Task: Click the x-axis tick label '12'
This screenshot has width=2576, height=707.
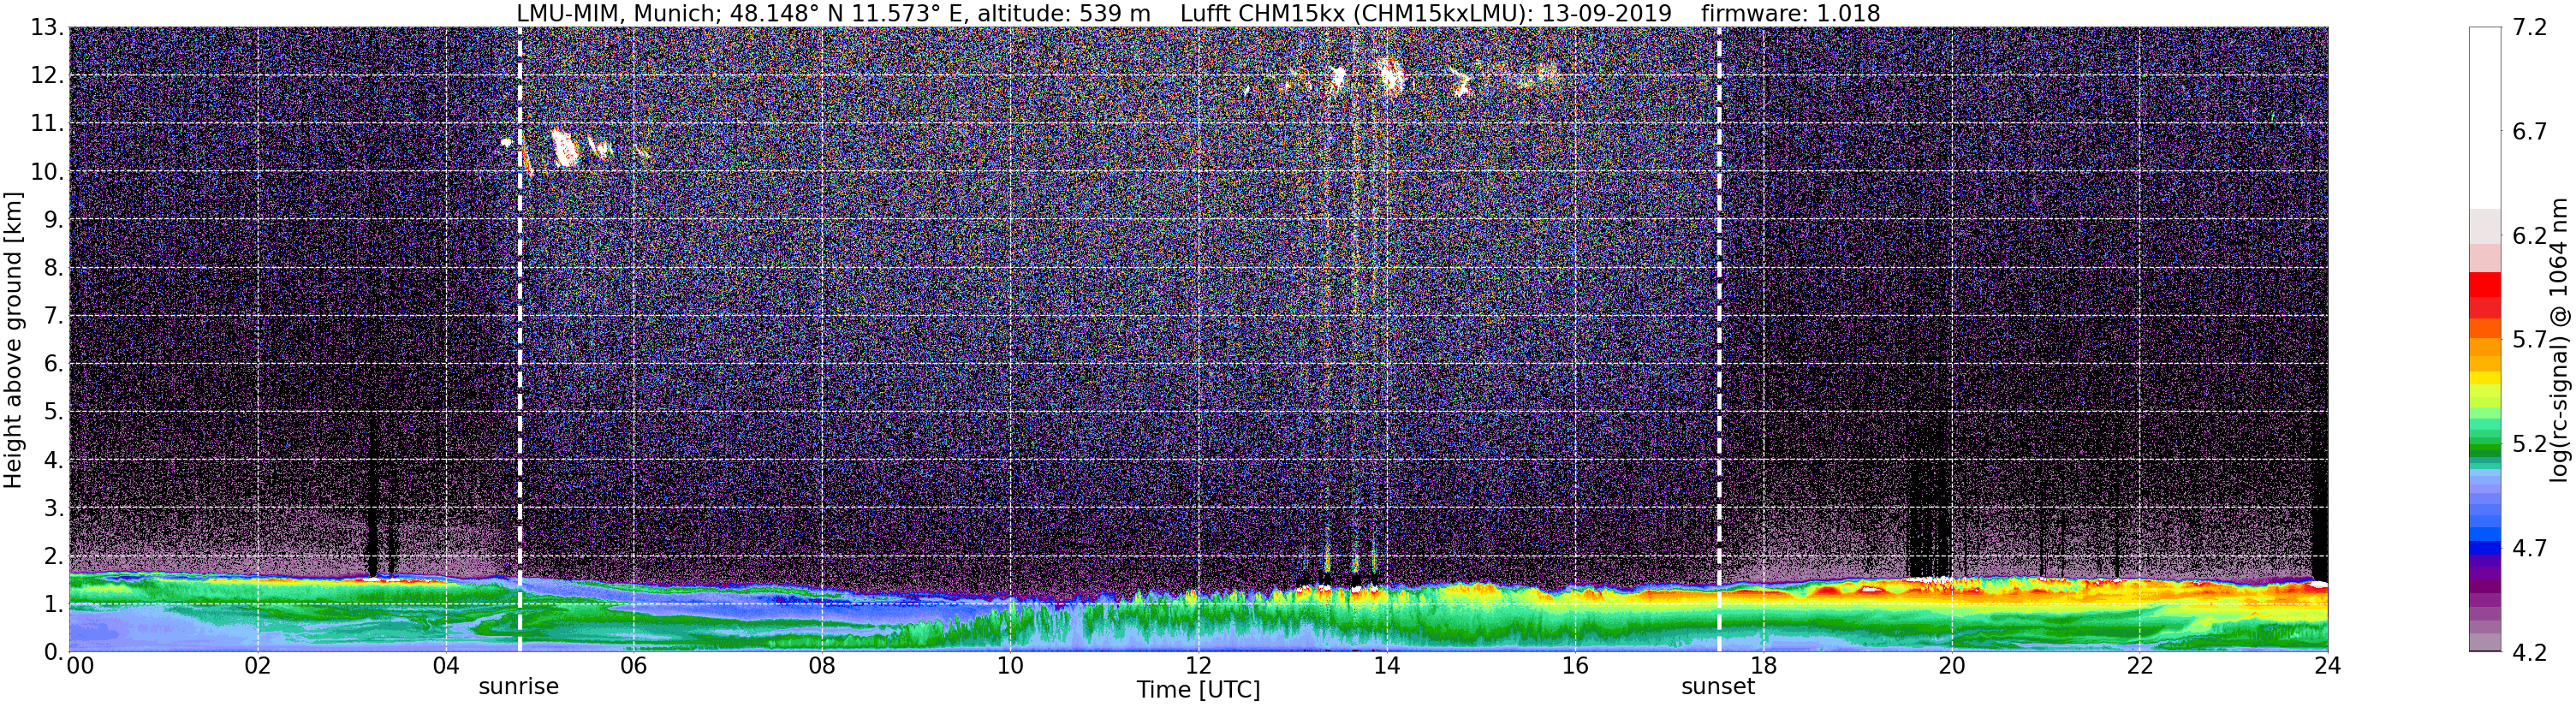Action: point(1198,666)
